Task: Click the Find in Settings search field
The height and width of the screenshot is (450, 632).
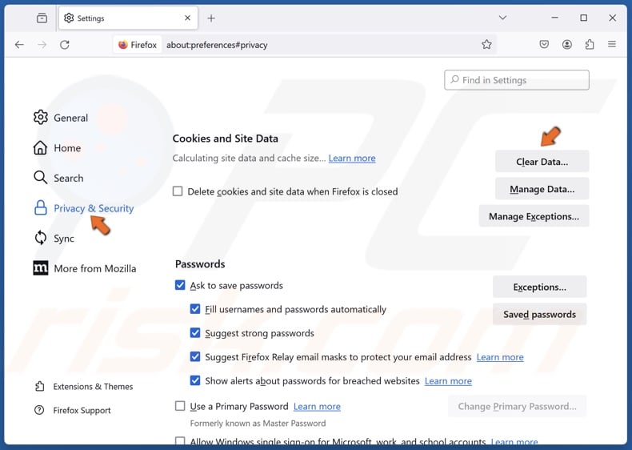Action: coord(517,80)
